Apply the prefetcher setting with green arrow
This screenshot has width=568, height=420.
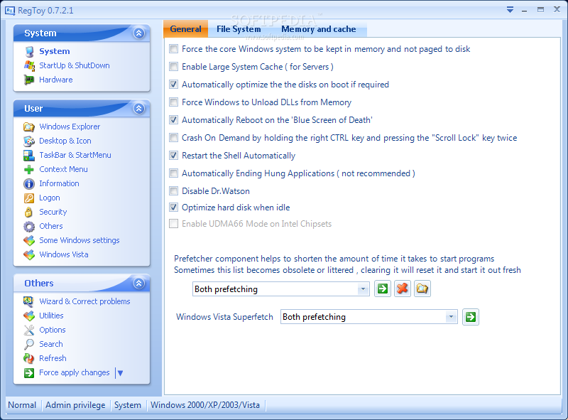coord(383,289)
